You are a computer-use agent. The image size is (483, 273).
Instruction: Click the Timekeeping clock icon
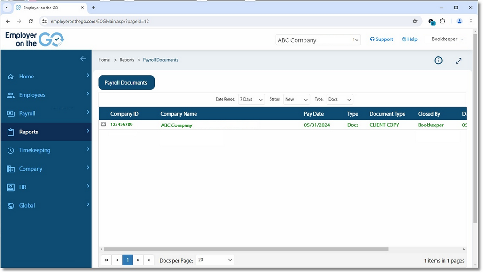[11, 150]
